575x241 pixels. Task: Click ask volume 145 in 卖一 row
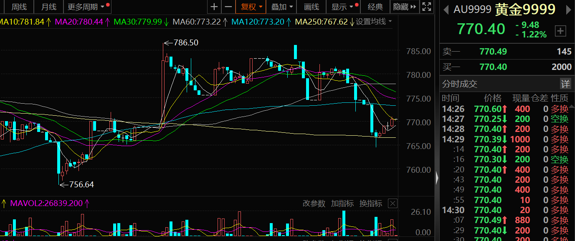tap(564, 52)
